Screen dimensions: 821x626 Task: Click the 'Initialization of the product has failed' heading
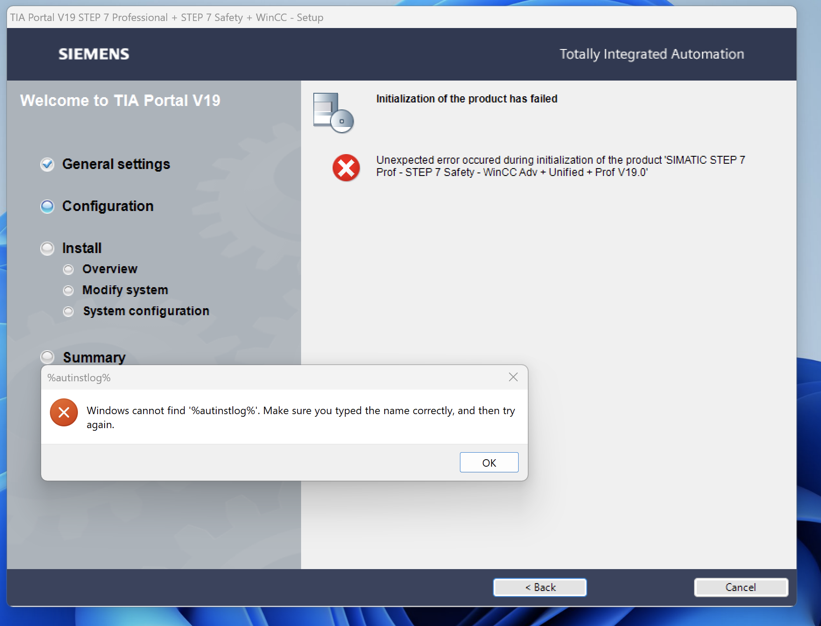click(x=467, y=98)
